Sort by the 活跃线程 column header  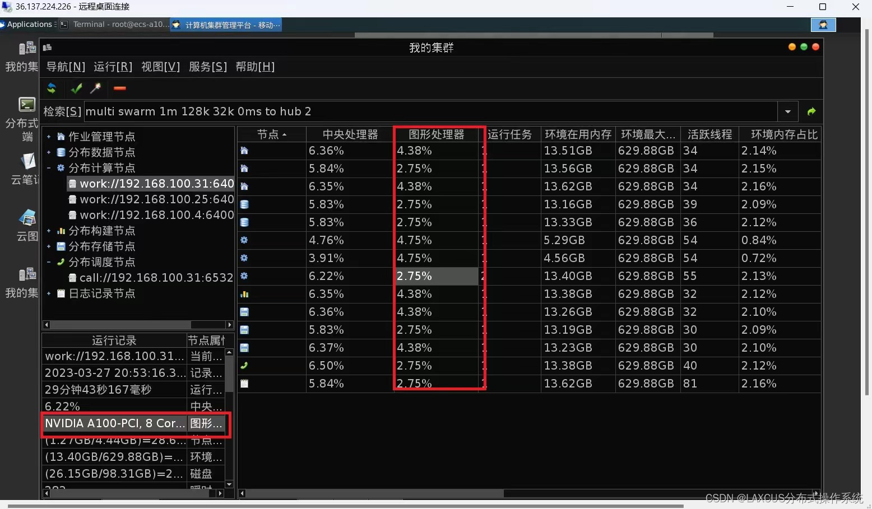[709, 134]
